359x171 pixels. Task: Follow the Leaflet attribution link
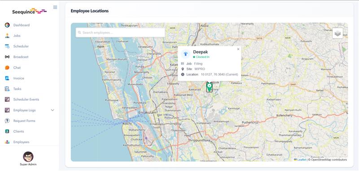(302, 160)
